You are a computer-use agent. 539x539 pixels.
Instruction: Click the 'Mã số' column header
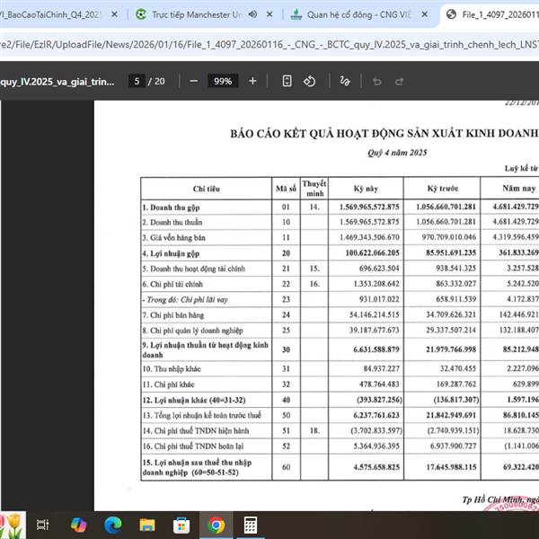[286, 189]
